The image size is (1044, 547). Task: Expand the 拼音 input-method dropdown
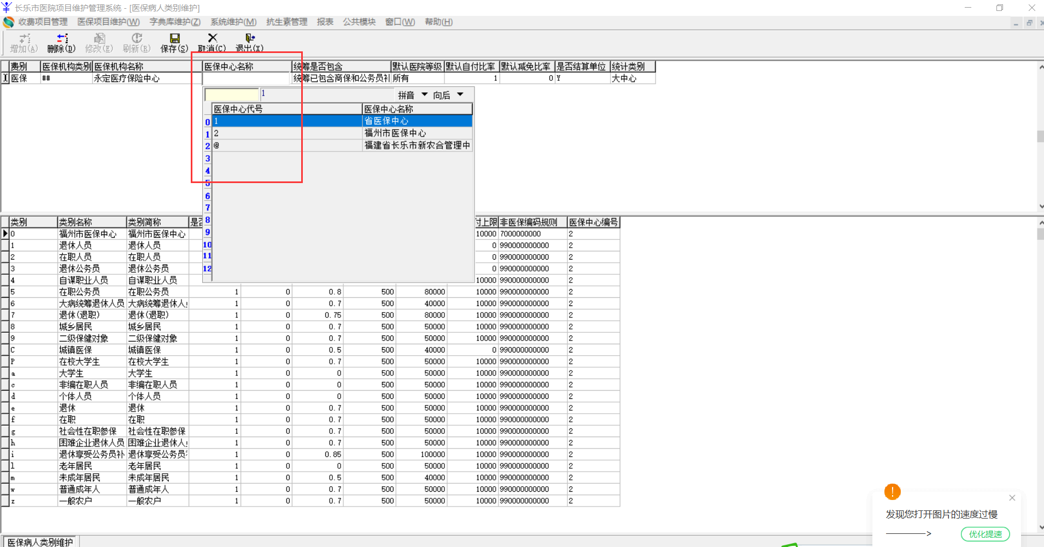(425, 95)
